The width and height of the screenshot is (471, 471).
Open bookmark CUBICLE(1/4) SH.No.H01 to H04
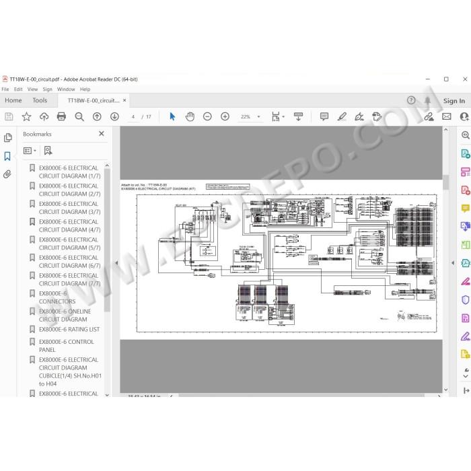pyautogui.click(x=70, y=371)
